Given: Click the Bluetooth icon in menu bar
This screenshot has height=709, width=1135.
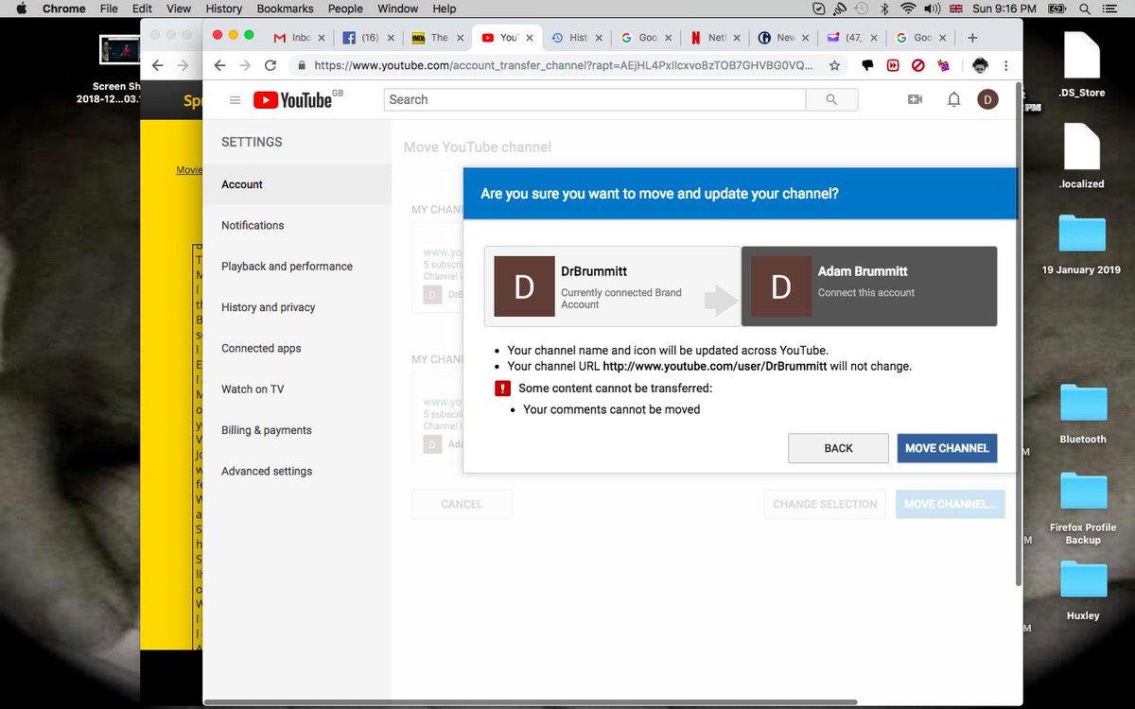Looking at the screenshot, I should [x=884, y=9].
